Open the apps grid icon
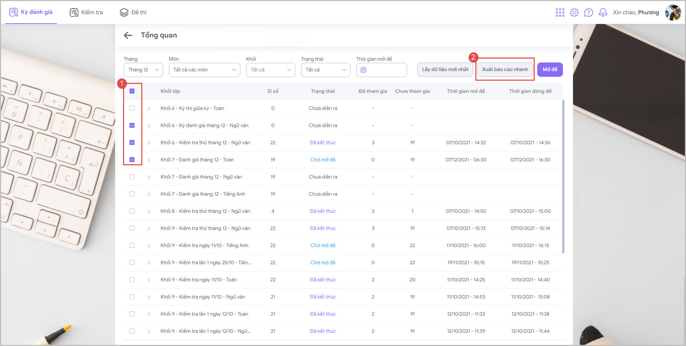 pos(560,12)
